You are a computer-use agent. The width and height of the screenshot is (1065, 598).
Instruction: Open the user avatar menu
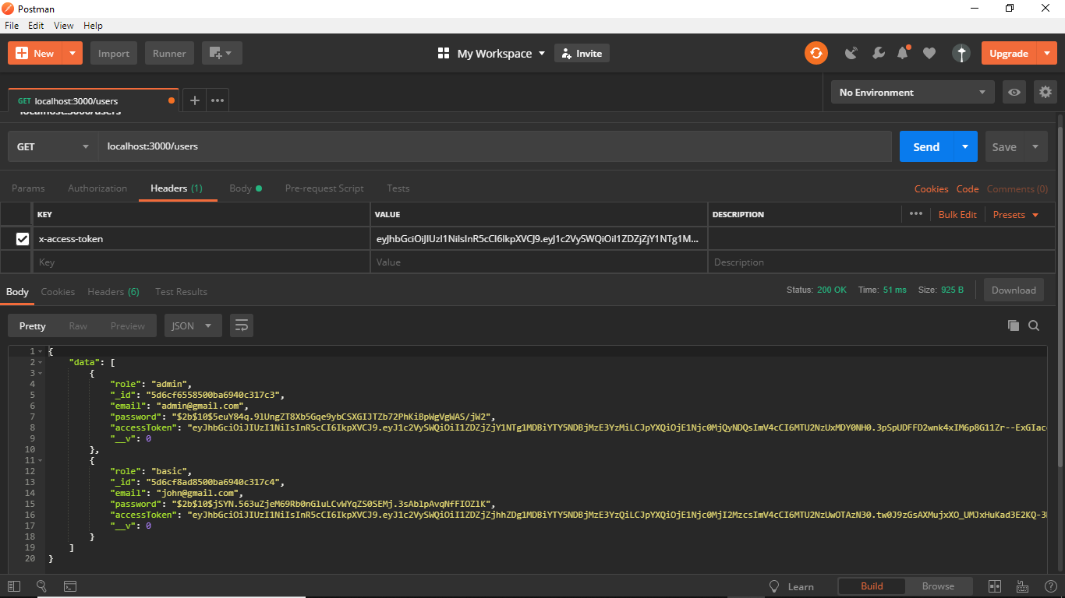961,53
